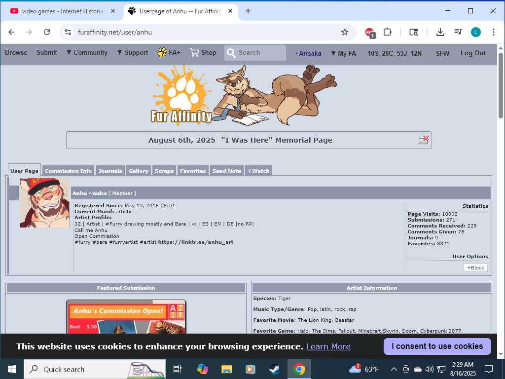
Task: Click I consent to use cookies
Action: click(x=437, y=346)
